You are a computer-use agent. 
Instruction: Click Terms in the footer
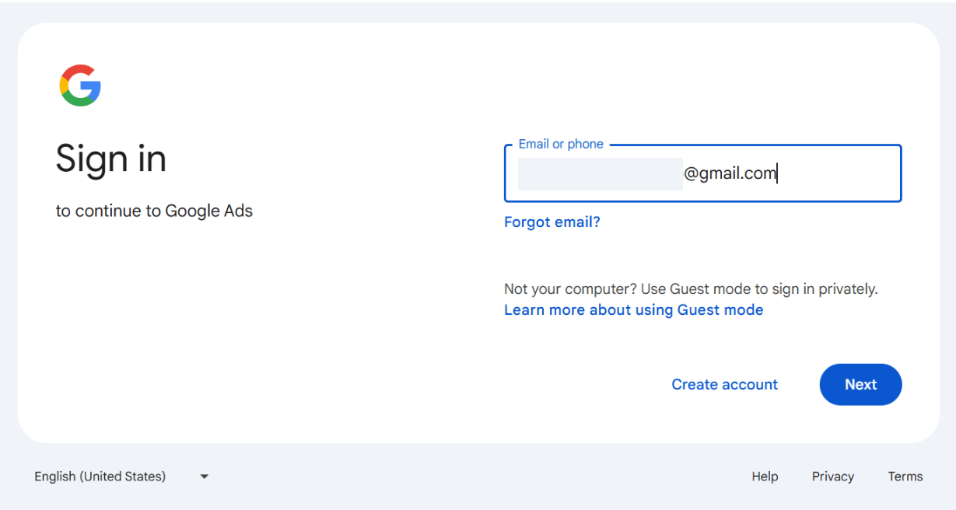tap(905, 476)
